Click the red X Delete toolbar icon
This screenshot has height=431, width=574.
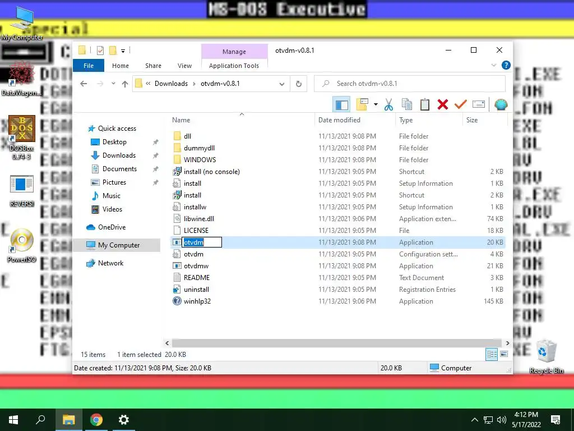(443, 105)
